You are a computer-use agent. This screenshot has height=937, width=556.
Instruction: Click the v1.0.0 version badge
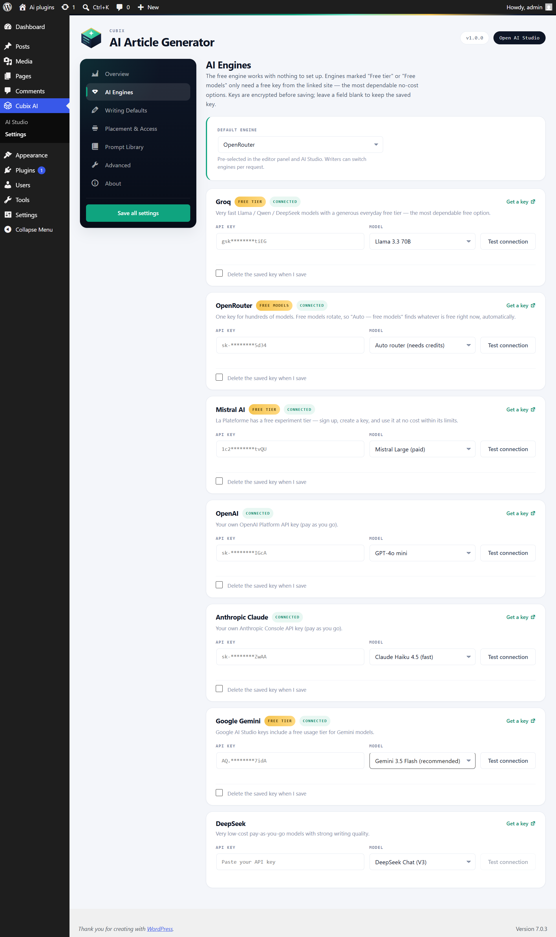[474, 38]
